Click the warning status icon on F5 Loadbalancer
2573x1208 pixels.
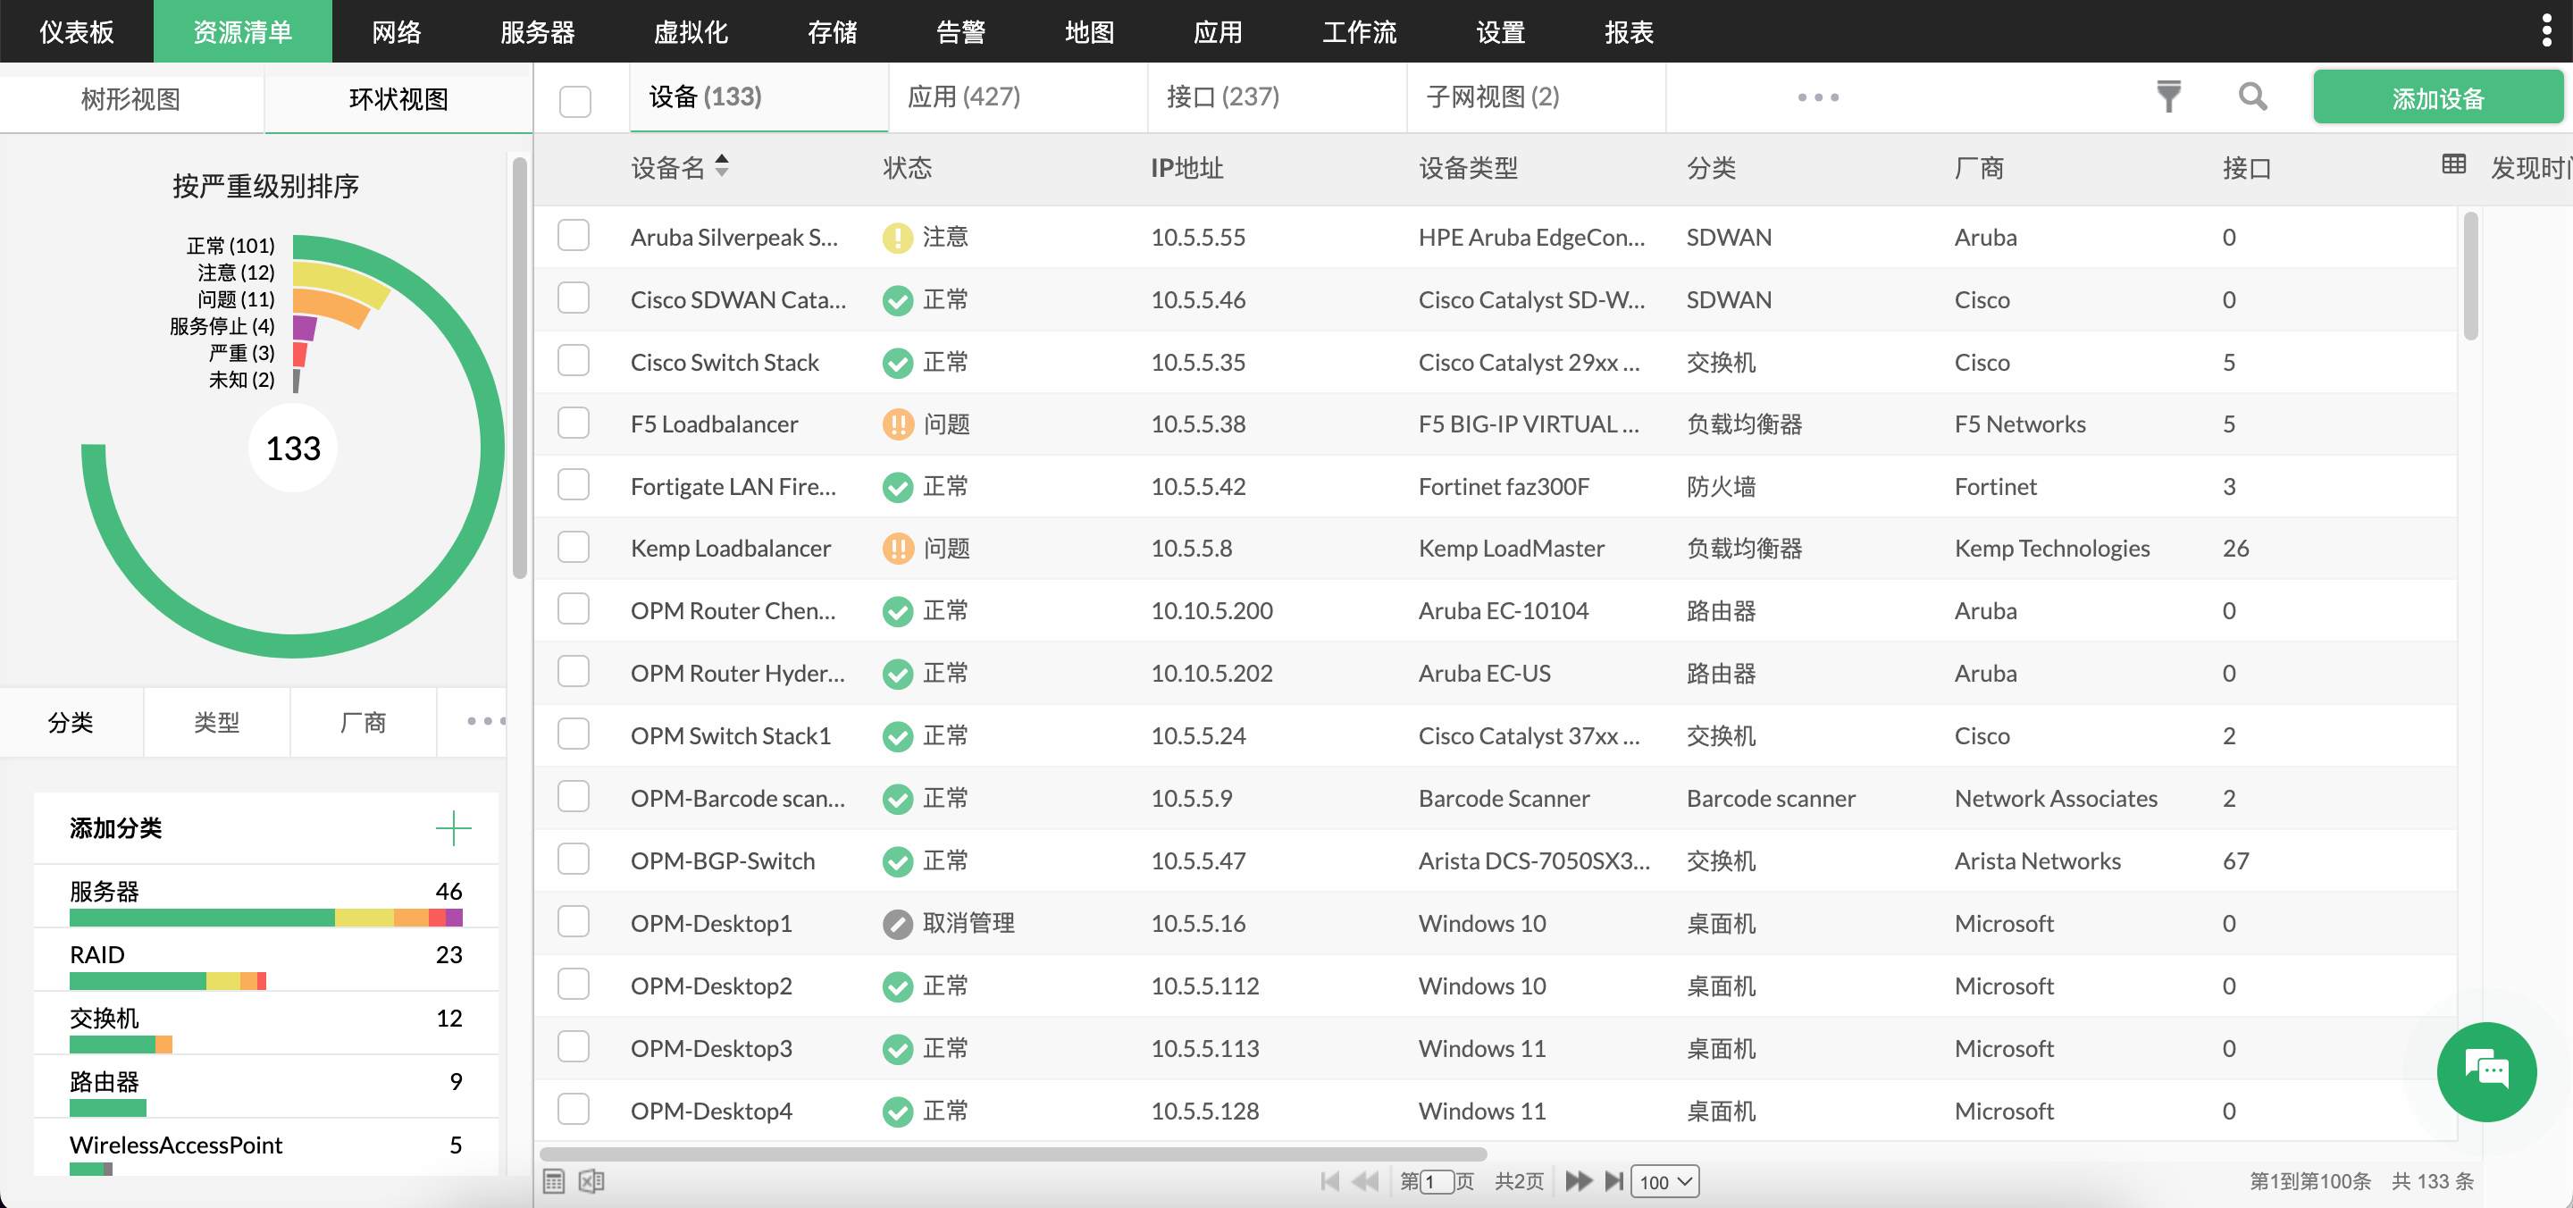pyautogui.click(x=898, y=424)
